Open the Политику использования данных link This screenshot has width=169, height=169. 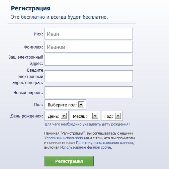(104, 143)
